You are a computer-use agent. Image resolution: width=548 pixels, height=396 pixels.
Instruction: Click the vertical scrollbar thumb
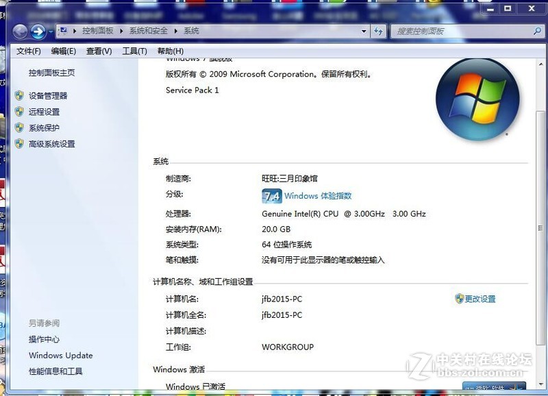(540, 227)
